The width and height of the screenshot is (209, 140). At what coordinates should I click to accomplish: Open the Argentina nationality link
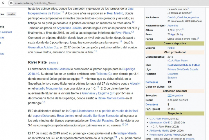(173, 26)
